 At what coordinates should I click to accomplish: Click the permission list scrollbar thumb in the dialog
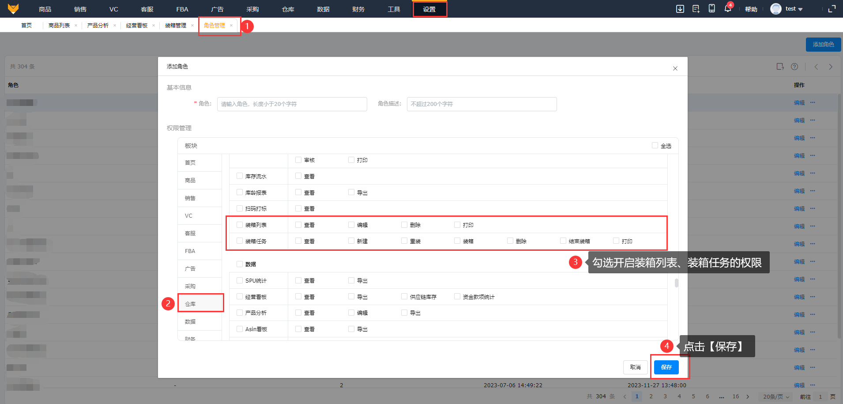tap(677, 283)
